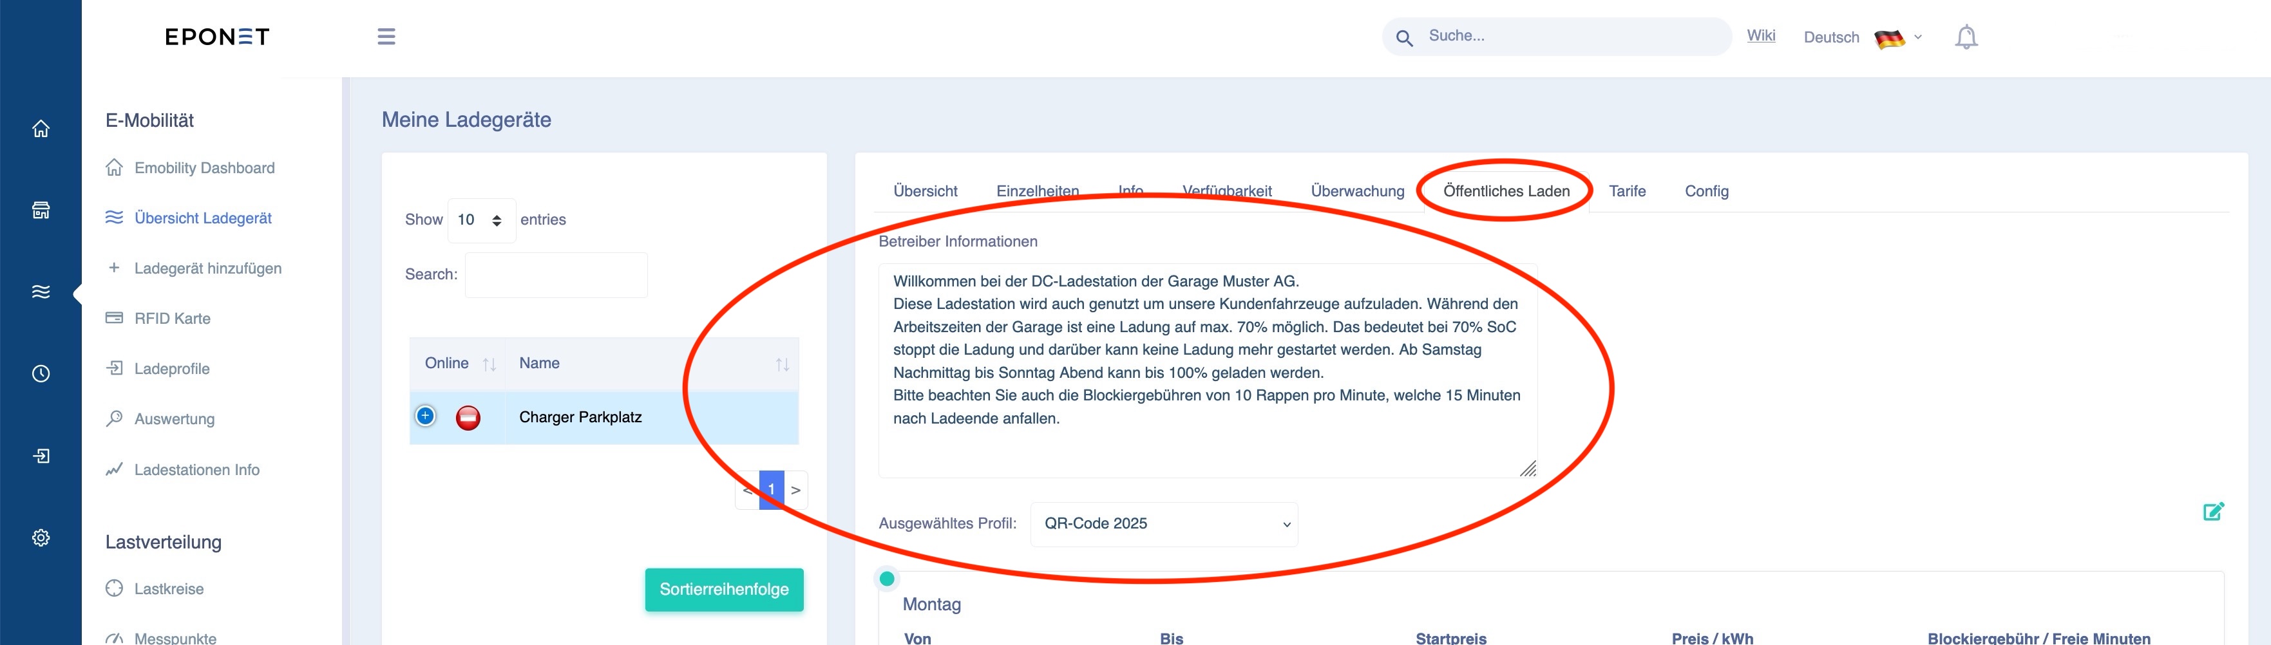Click the store icon in blue sidebar
This screenshot has height=645, width=2271.
(x=41, y=210)
